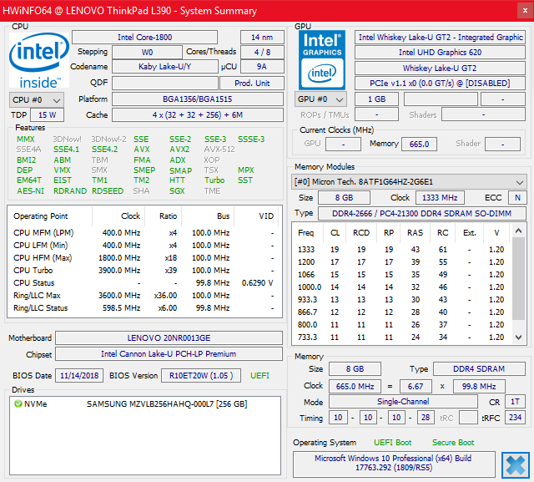Click the Kaby Lake-U/Y codename field
The height and width of the screenshot is (482, 534).
[165, 67]
